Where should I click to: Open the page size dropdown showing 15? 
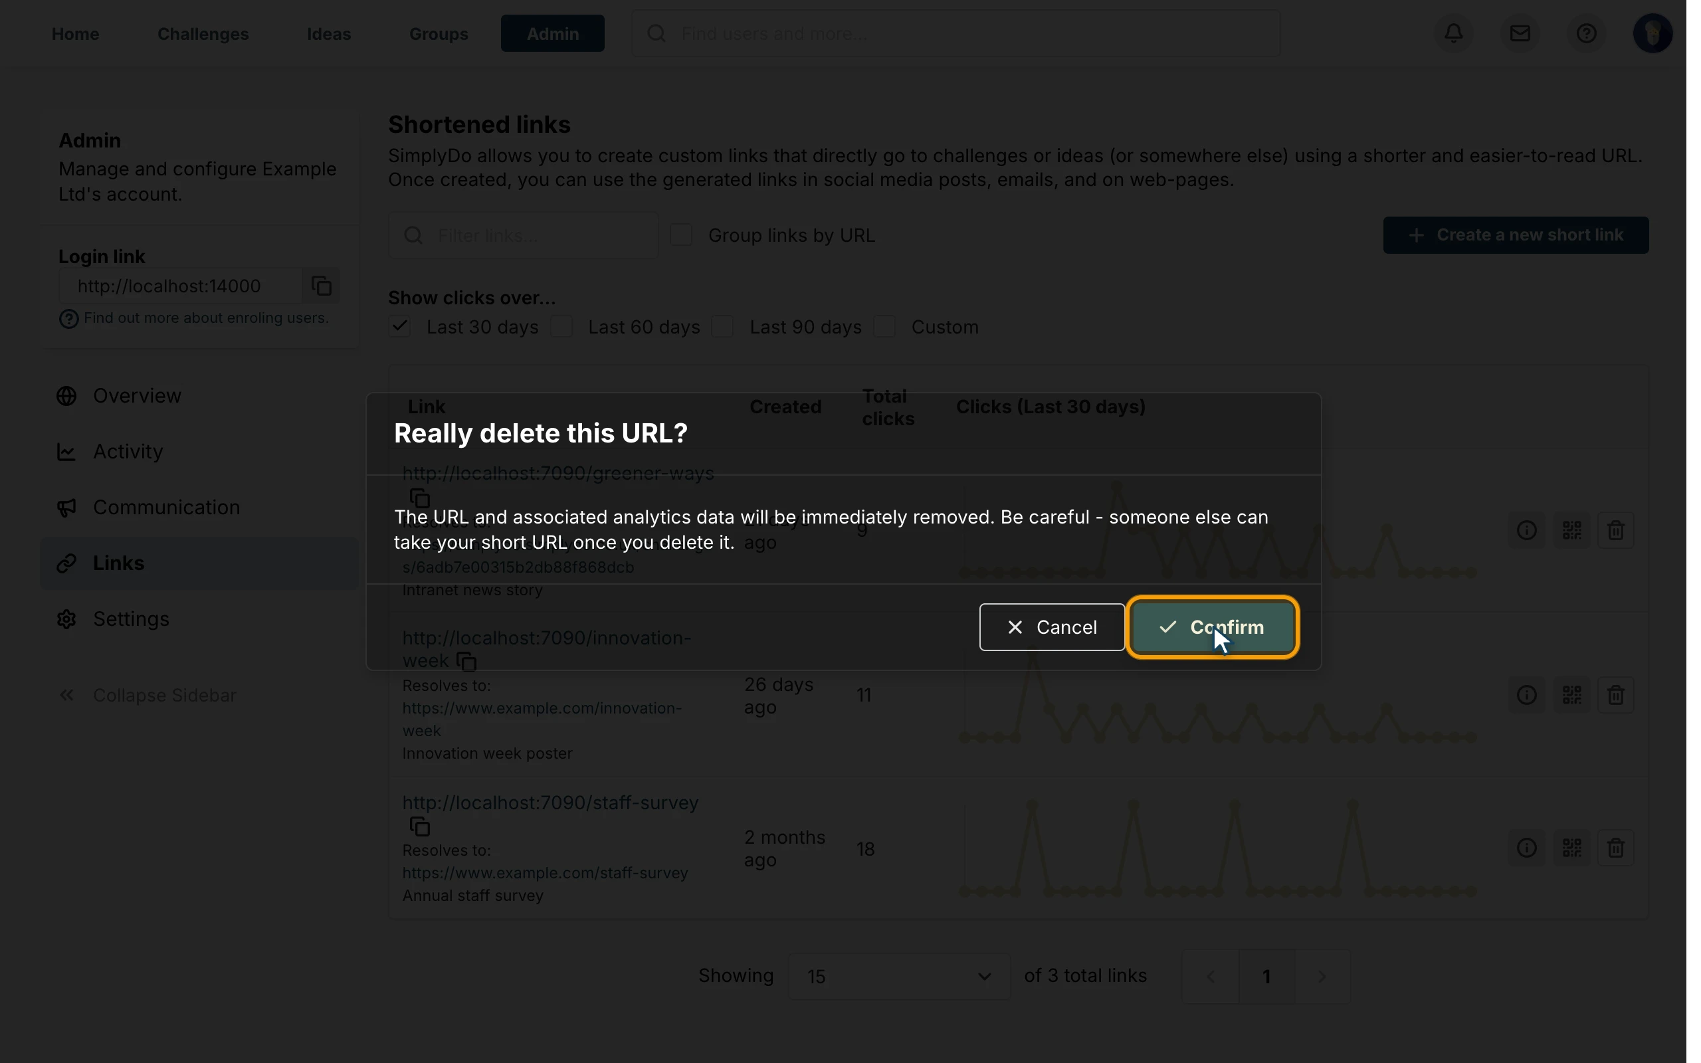coord(899,977)
